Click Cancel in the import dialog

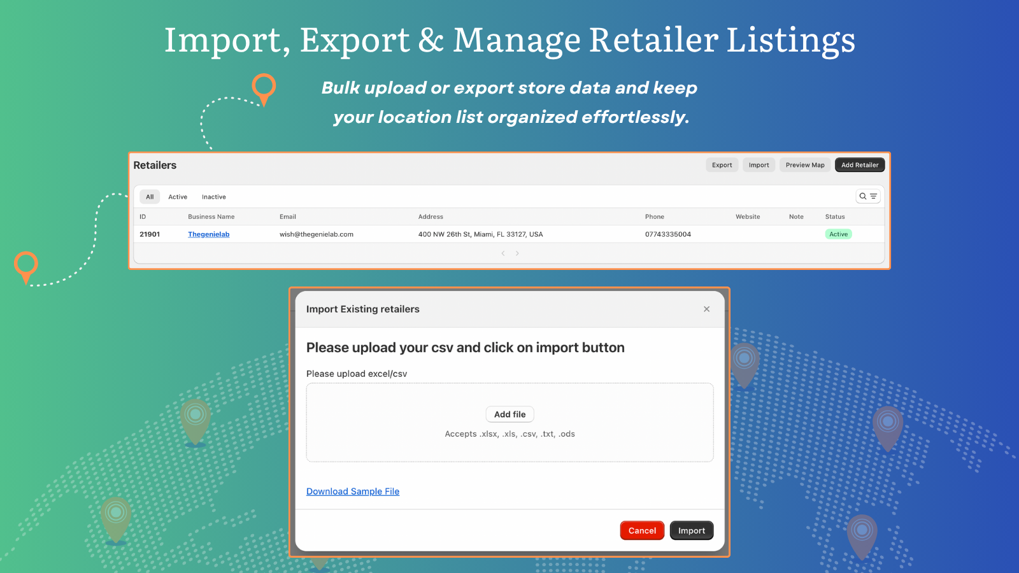click(x=642, y=530)
